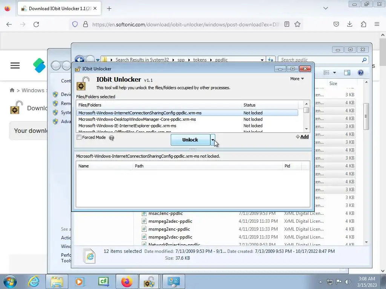Click the volume speaker tray icon

point(348,281)
